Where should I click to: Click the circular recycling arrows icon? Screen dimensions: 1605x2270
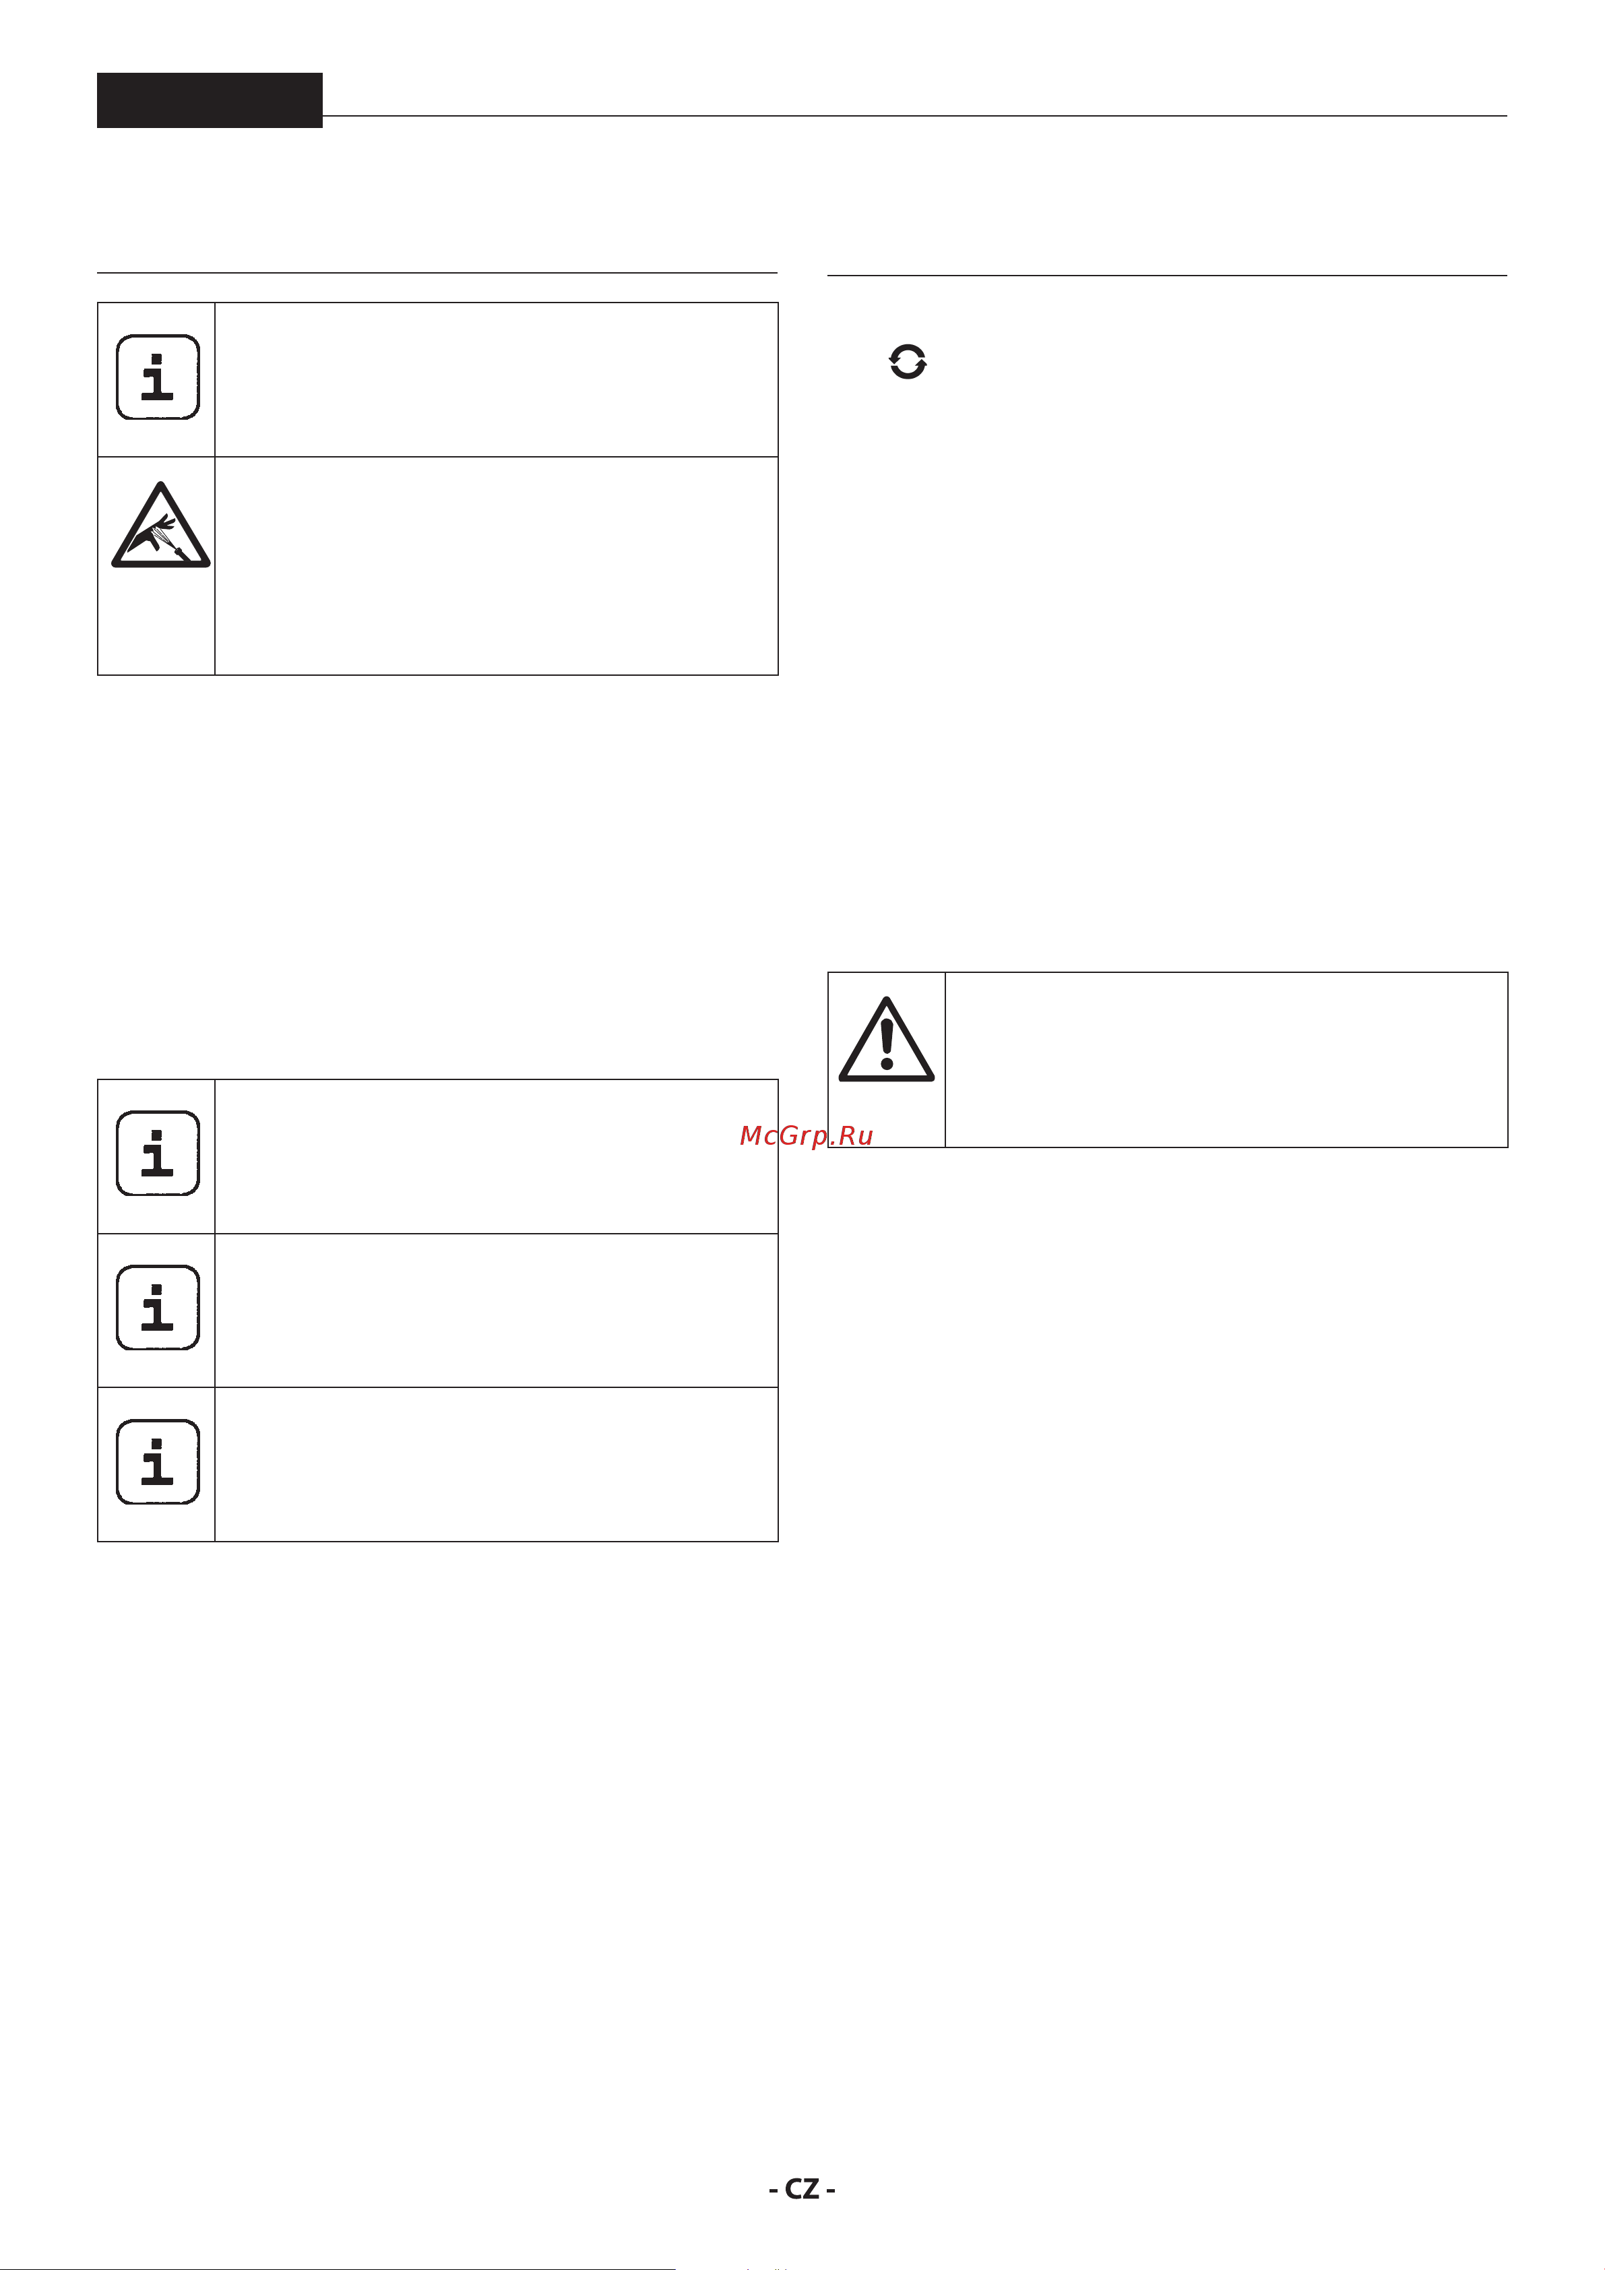(908, 362)
